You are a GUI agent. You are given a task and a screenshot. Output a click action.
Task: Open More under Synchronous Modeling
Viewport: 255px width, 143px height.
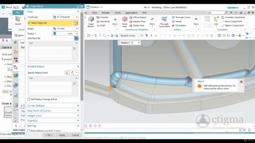[x=152, y=21]
